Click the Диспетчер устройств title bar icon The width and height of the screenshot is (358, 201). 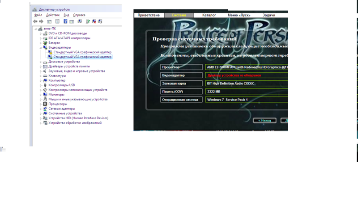(x=34, y=9)
